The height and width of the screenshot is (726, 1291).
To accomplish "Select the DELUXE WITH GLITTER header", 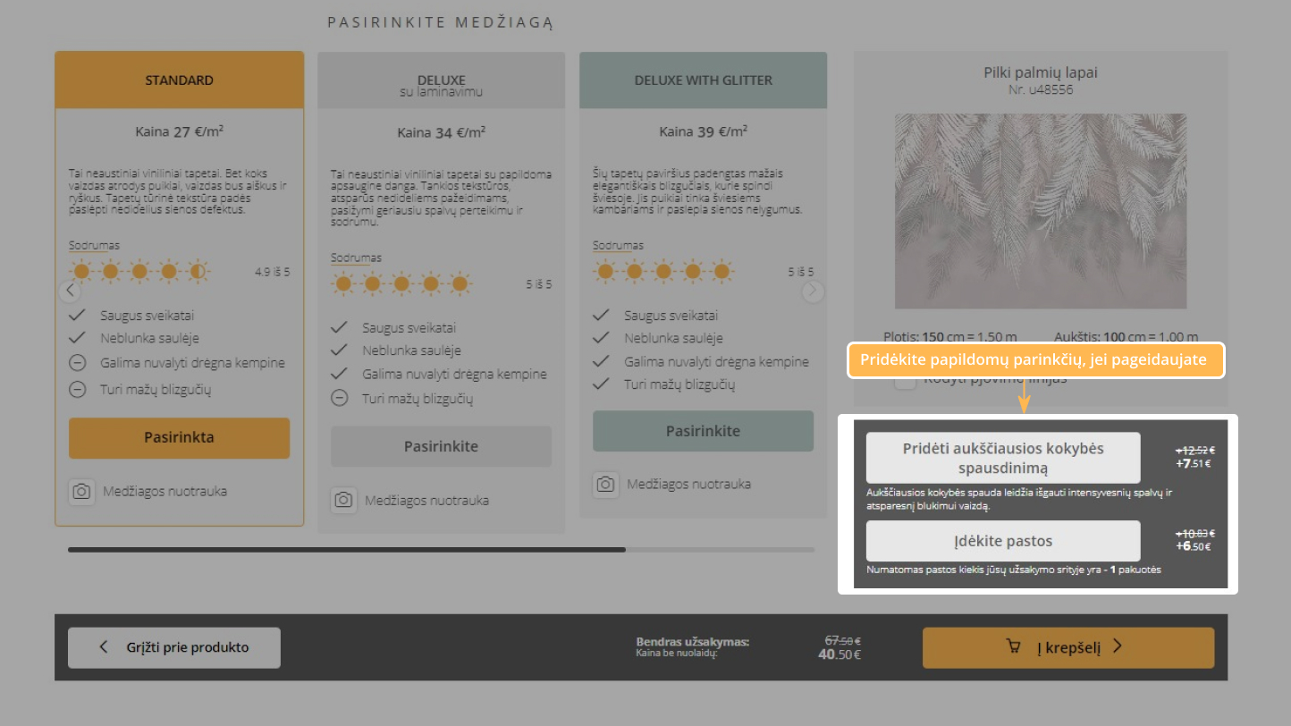I will coord(703,80).
